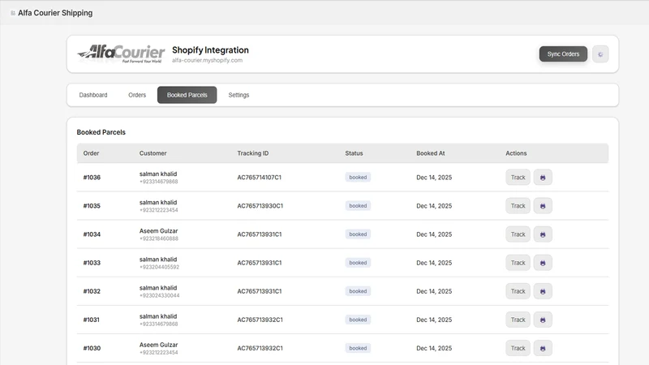Click the Tracking ID column header
649x365 pixels.
253,153
